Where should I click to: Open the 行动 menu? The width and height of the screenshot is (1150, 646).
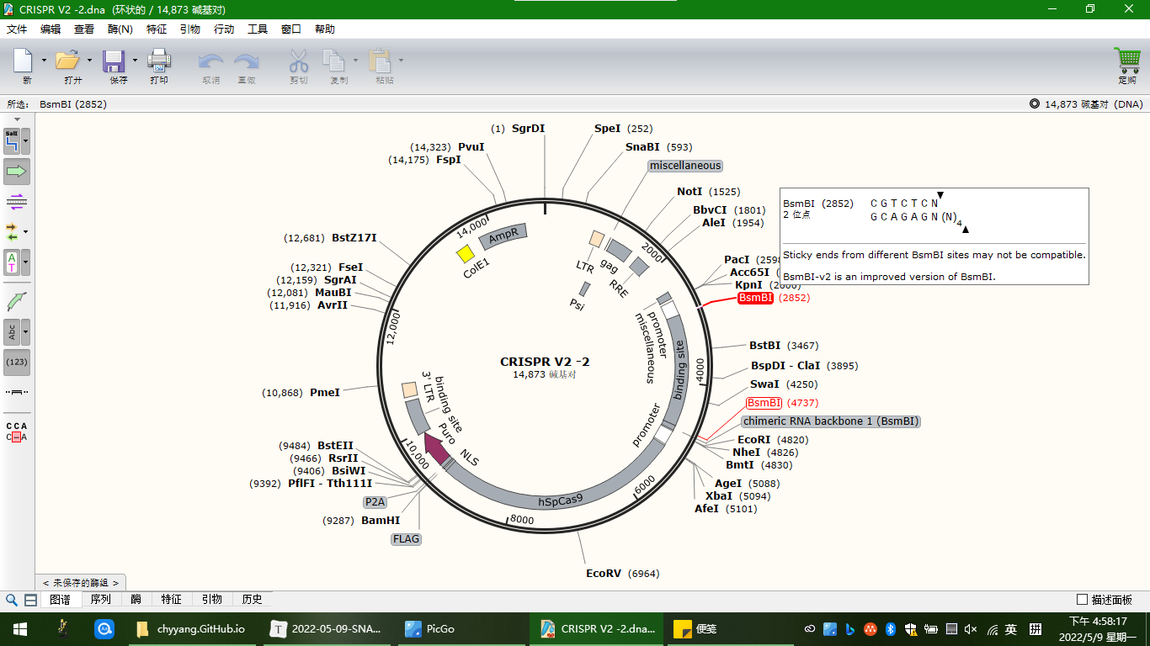point(224,29)
